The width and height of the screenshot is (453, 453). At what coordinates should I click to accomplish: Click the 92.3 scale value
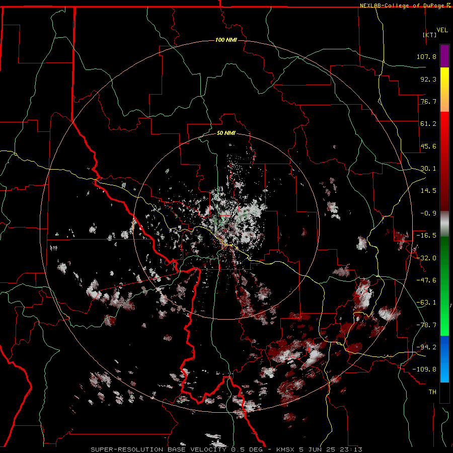(428, 79)
